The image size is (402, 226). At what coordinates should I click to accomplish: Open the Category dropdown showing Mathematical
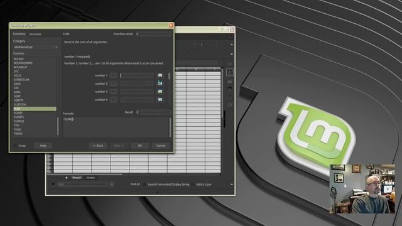point(36,47)
